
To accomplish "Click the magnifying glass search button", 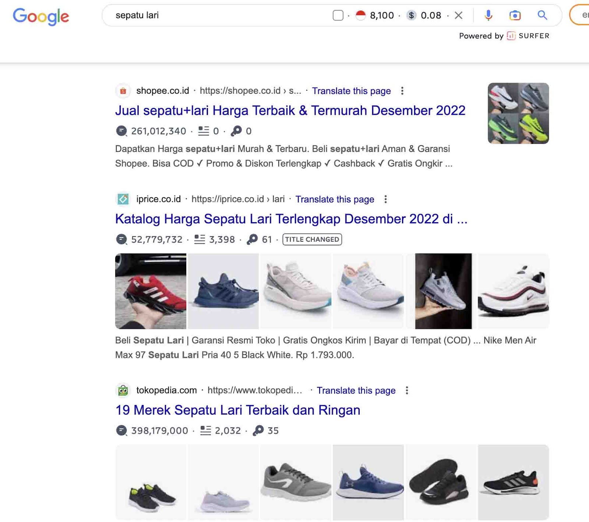I will [x=542, y=15].
